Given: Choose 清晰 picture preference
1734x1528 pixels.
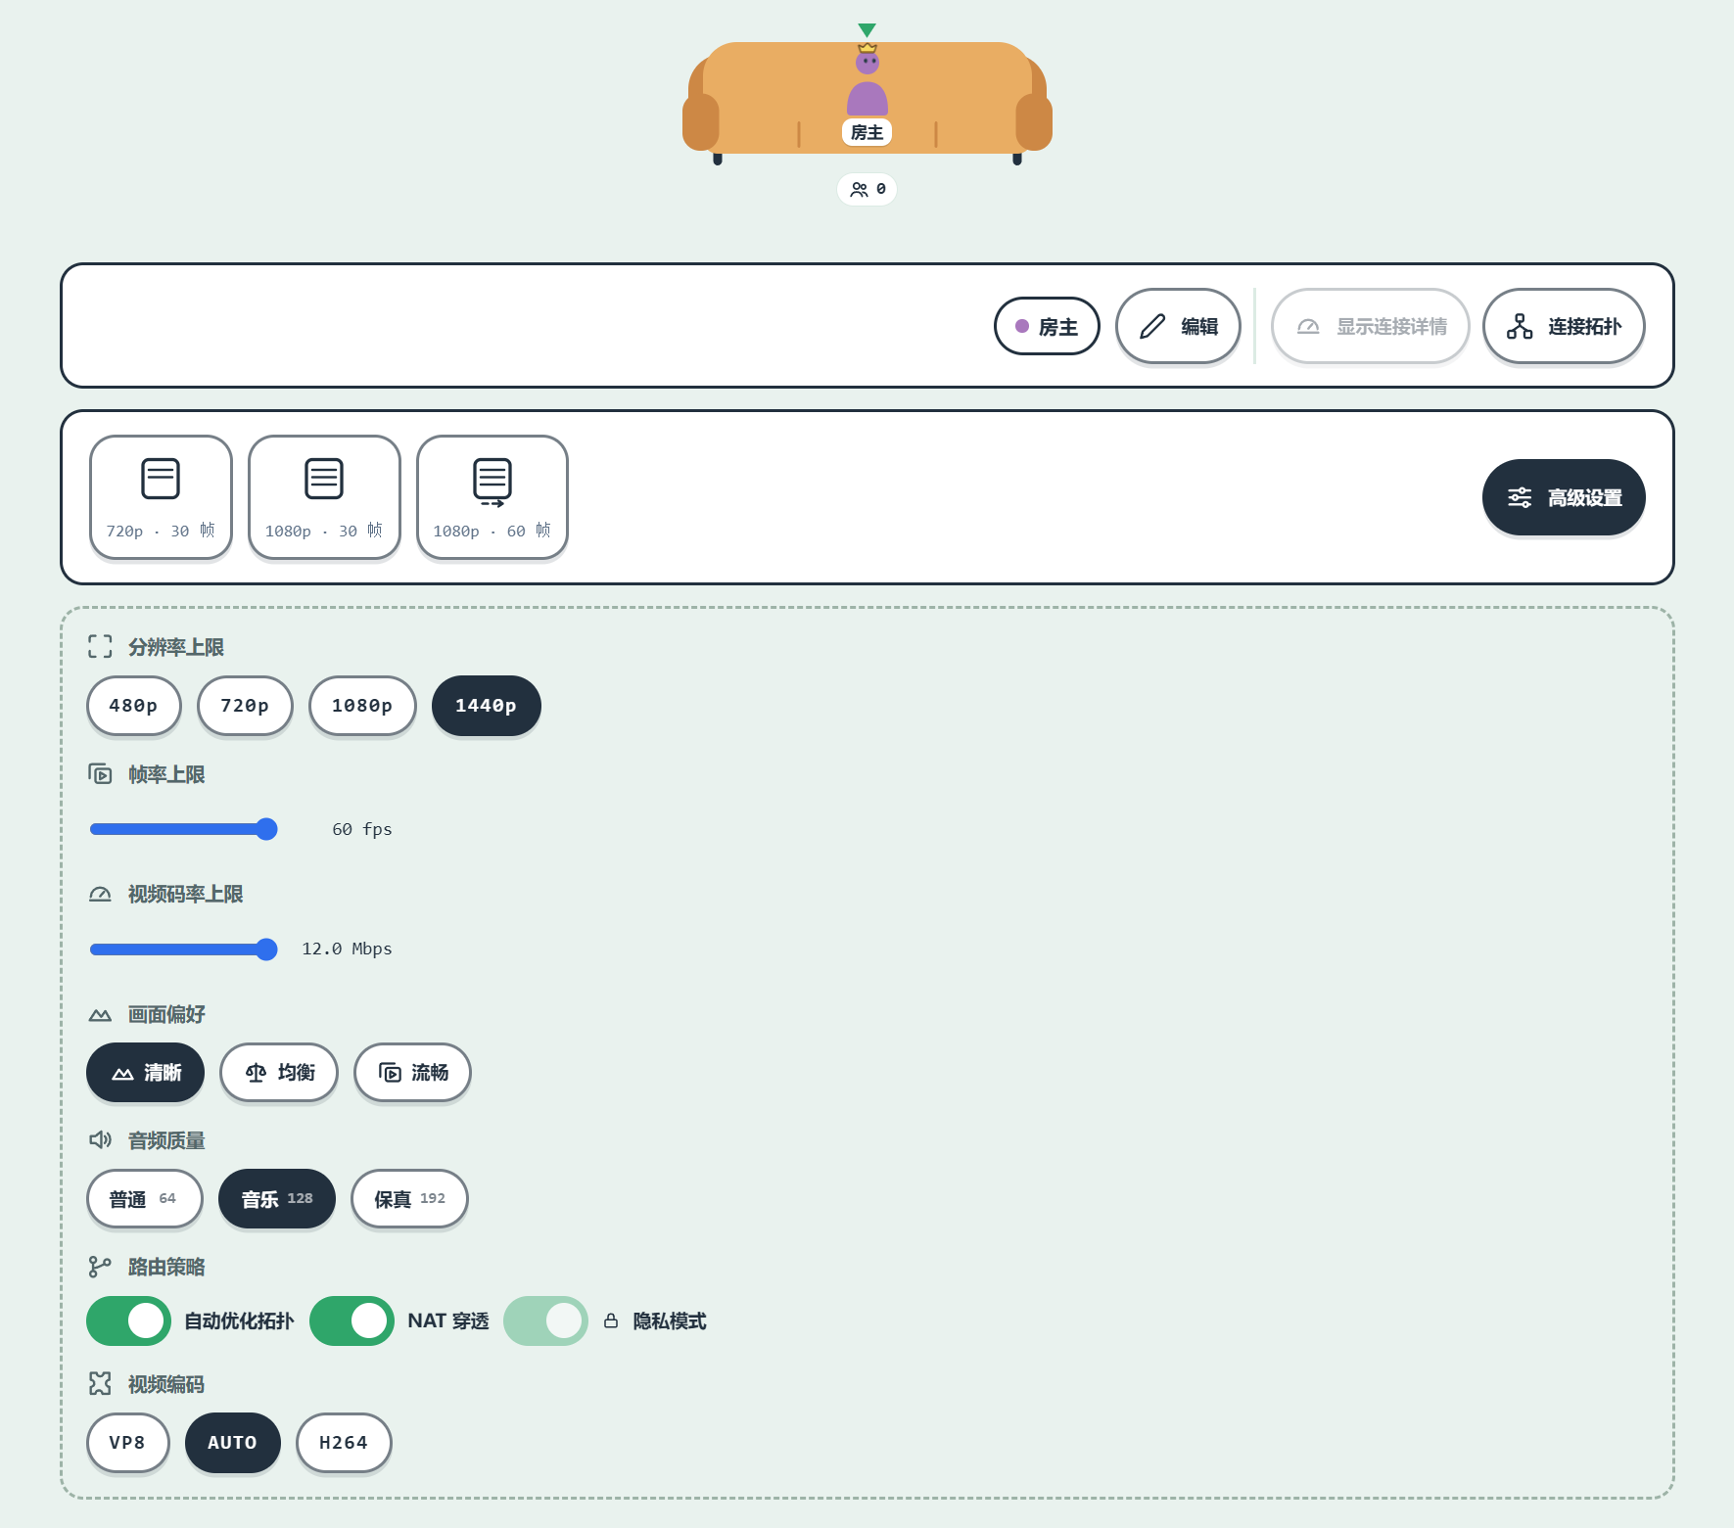Looking at the screenshot, I should [146, 1073].
